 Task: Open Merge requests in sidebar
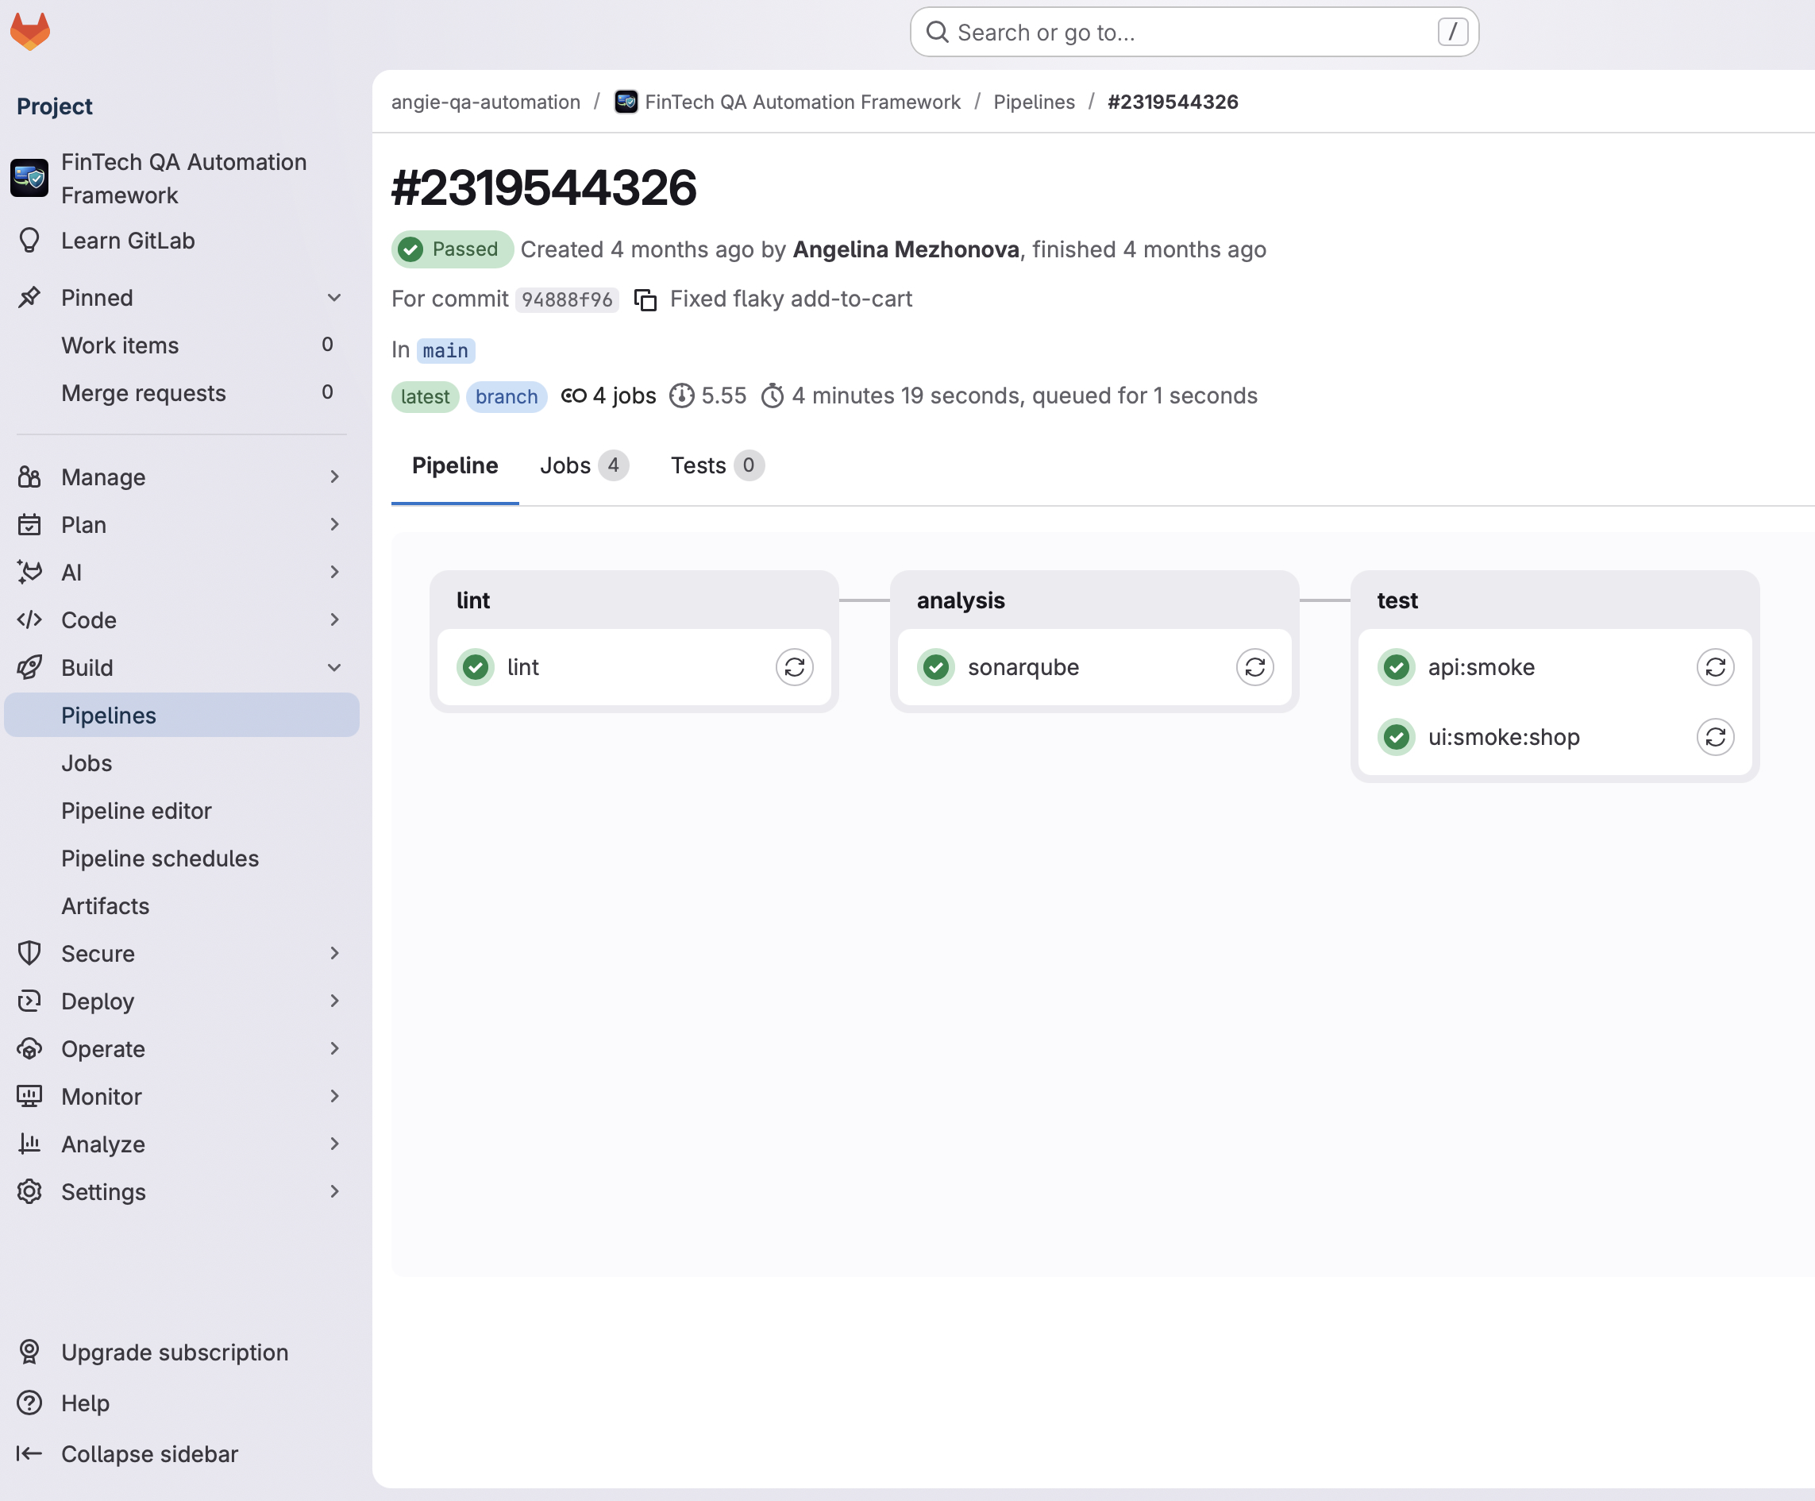pyautogui.click(x=182, y=392)
